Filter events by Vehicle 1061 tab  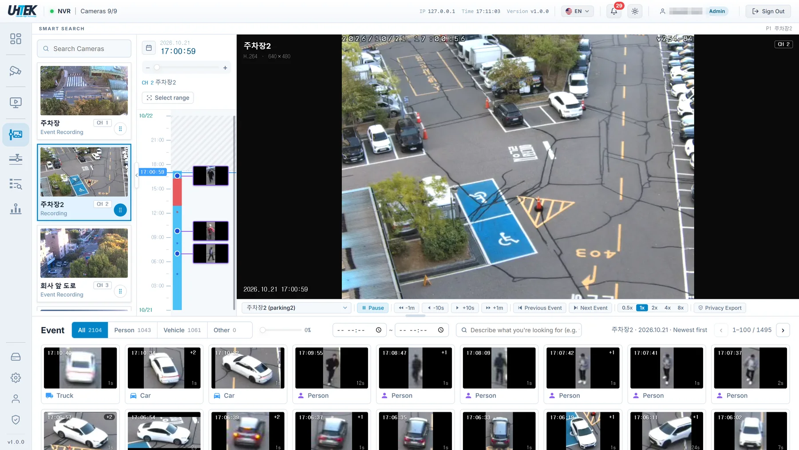click(182, 330)
